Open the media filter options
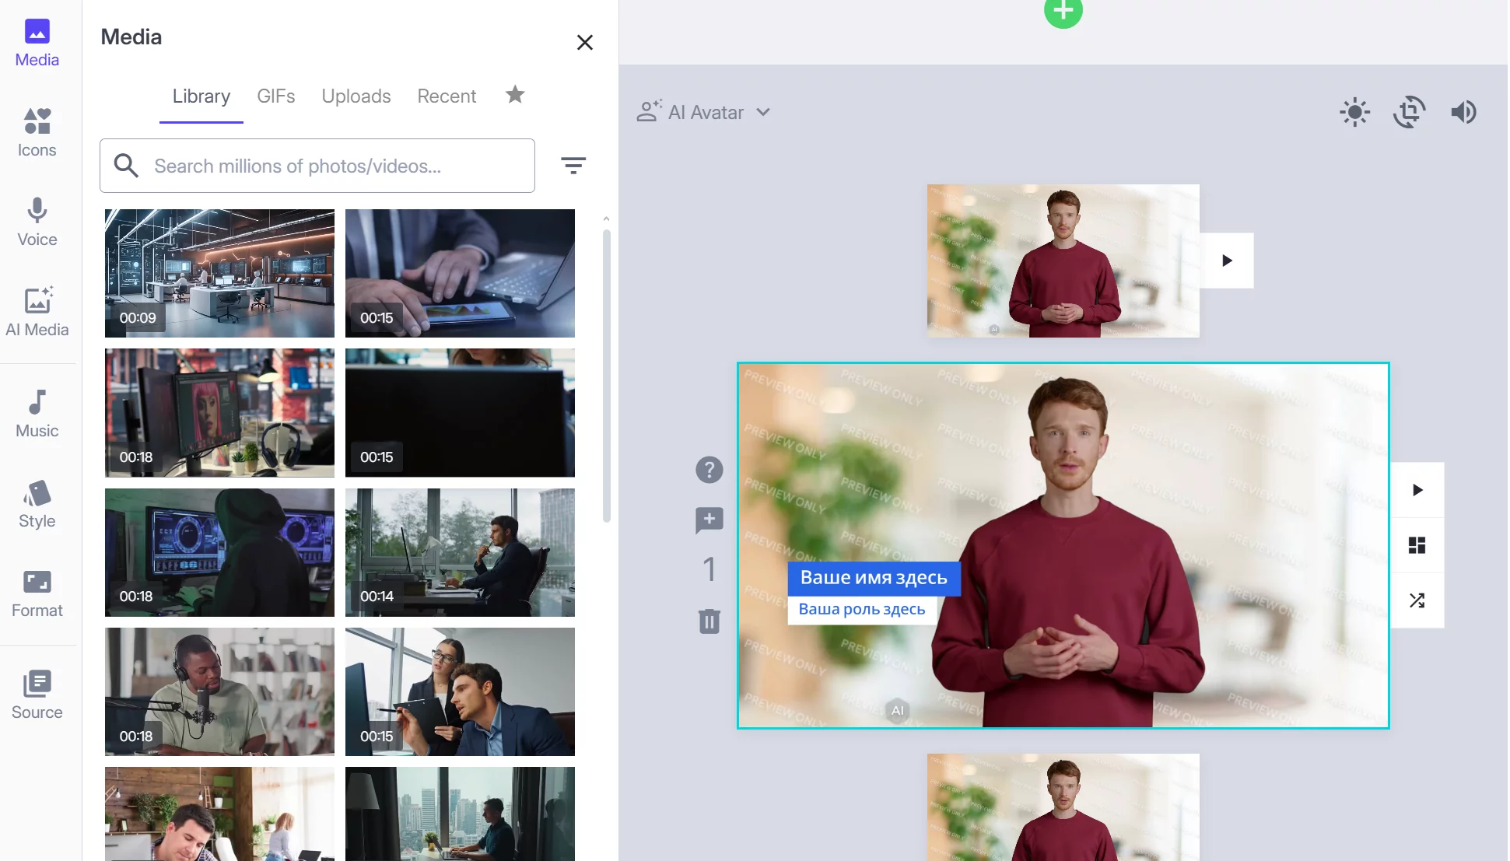1510x861 pixels. [573, 165]
